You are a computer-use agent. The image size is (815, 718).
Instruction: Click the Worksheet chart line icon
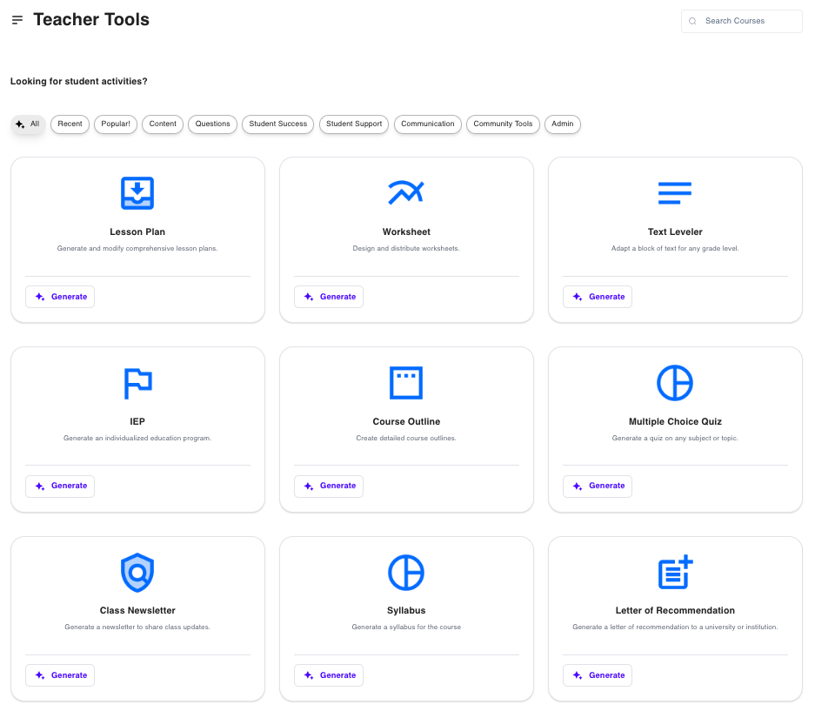pyautogui.click(x=406, y=192)
